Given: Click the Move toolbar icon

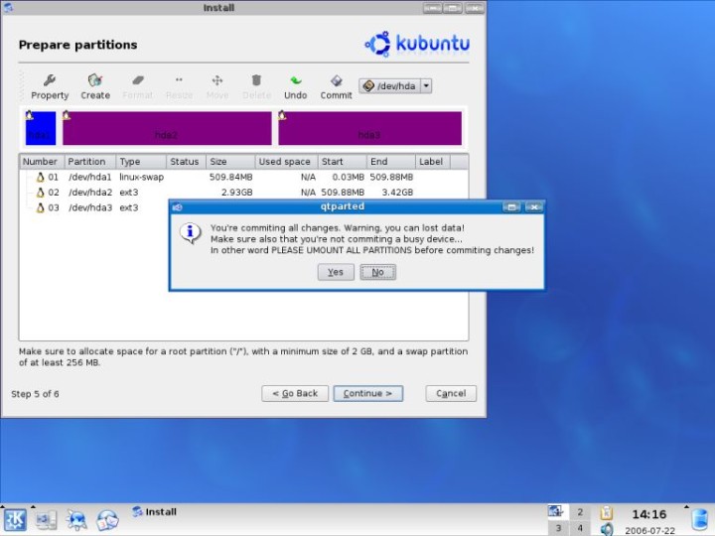Looking at the screenshot, I should (216, 86).
